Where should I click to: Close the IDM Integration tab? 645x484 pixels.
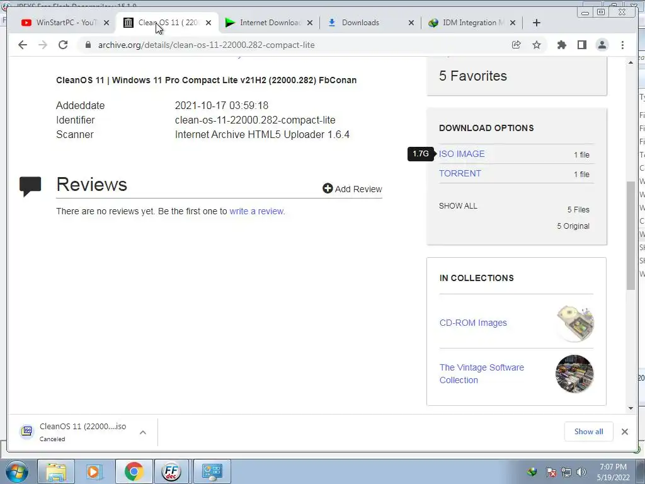coord(513,23)
